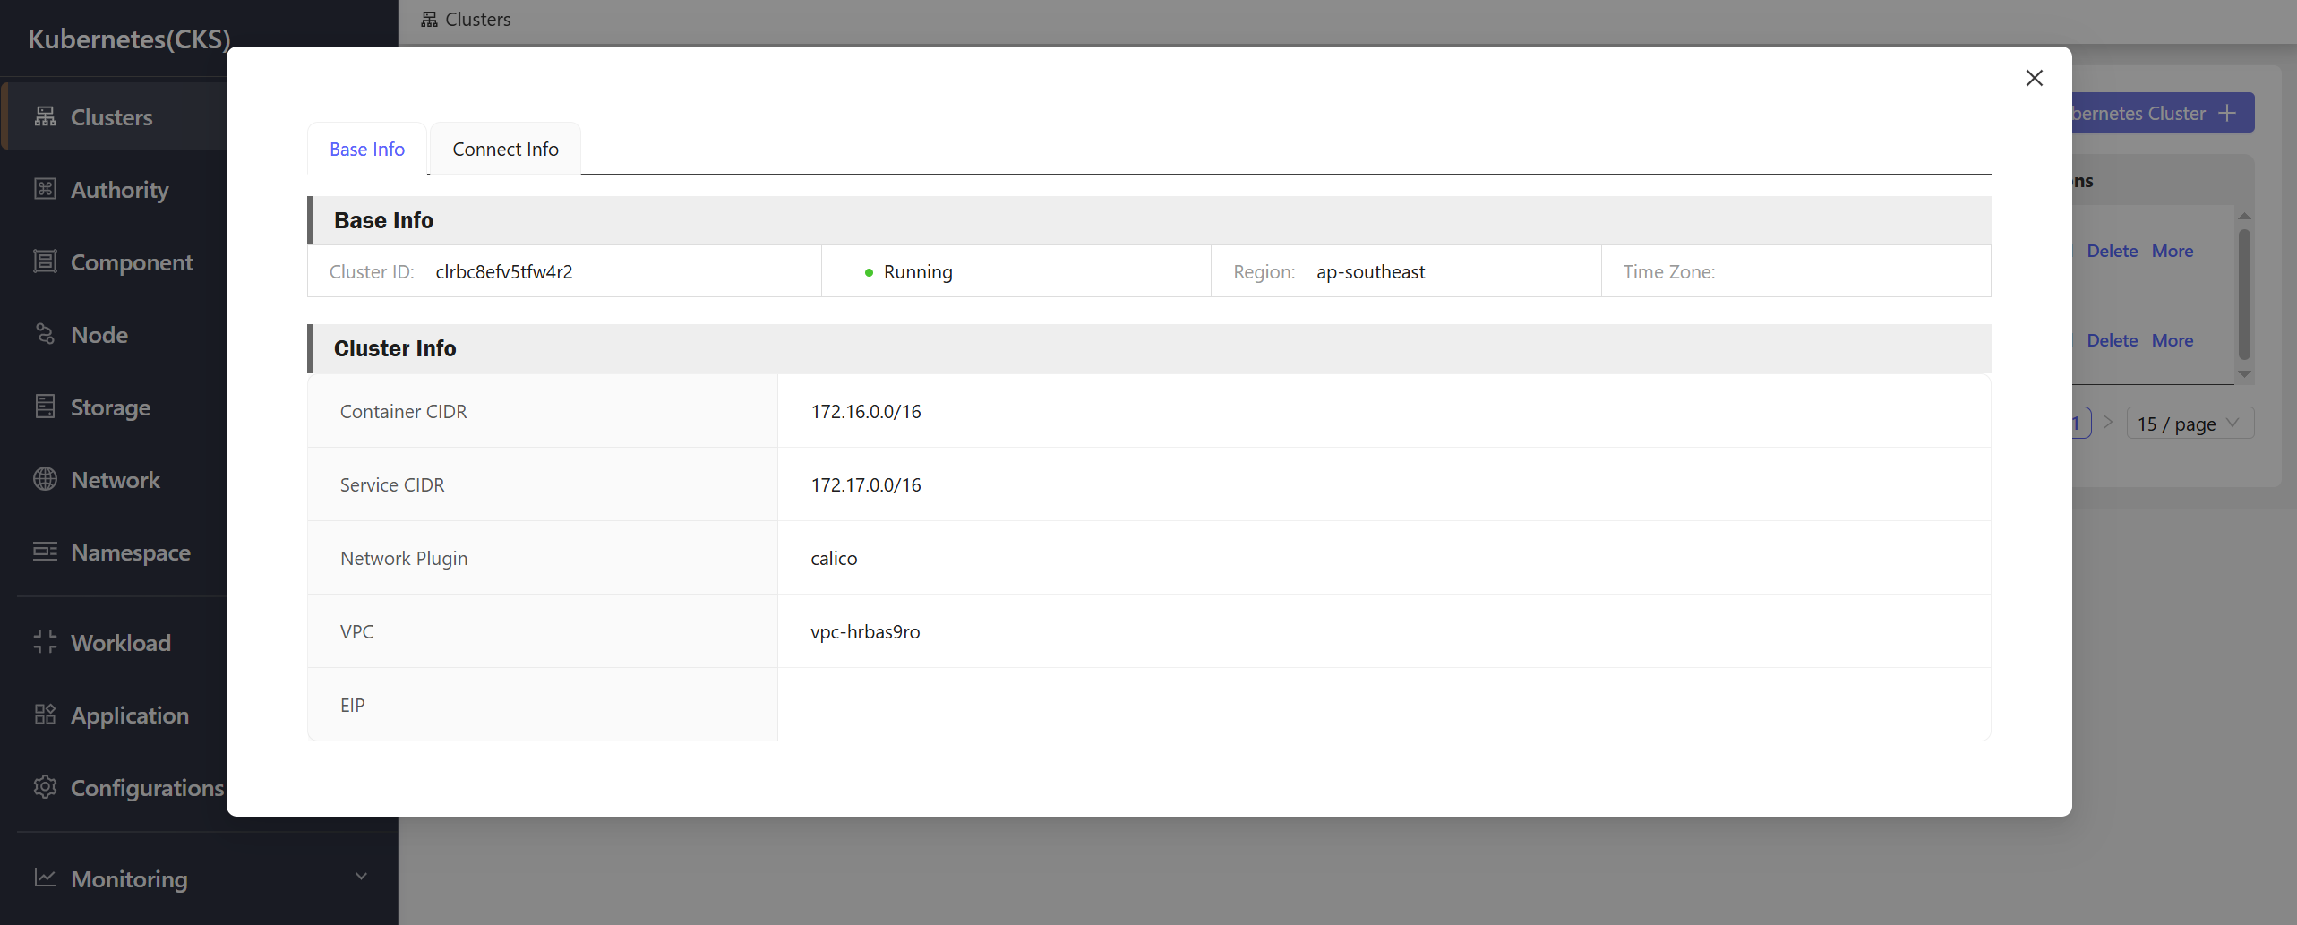This screenshot has height=925, width=2297.
Task: Click the Cluster ID label
Action: [x=372, y=271]
